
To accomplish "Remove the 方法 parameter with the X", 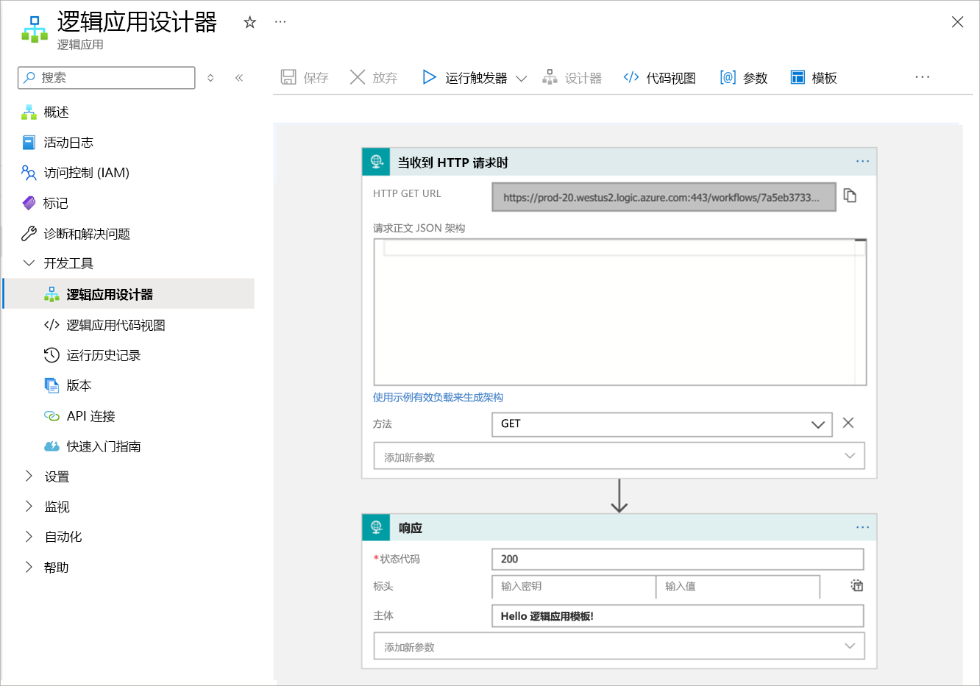I will (x=848, y=423).
